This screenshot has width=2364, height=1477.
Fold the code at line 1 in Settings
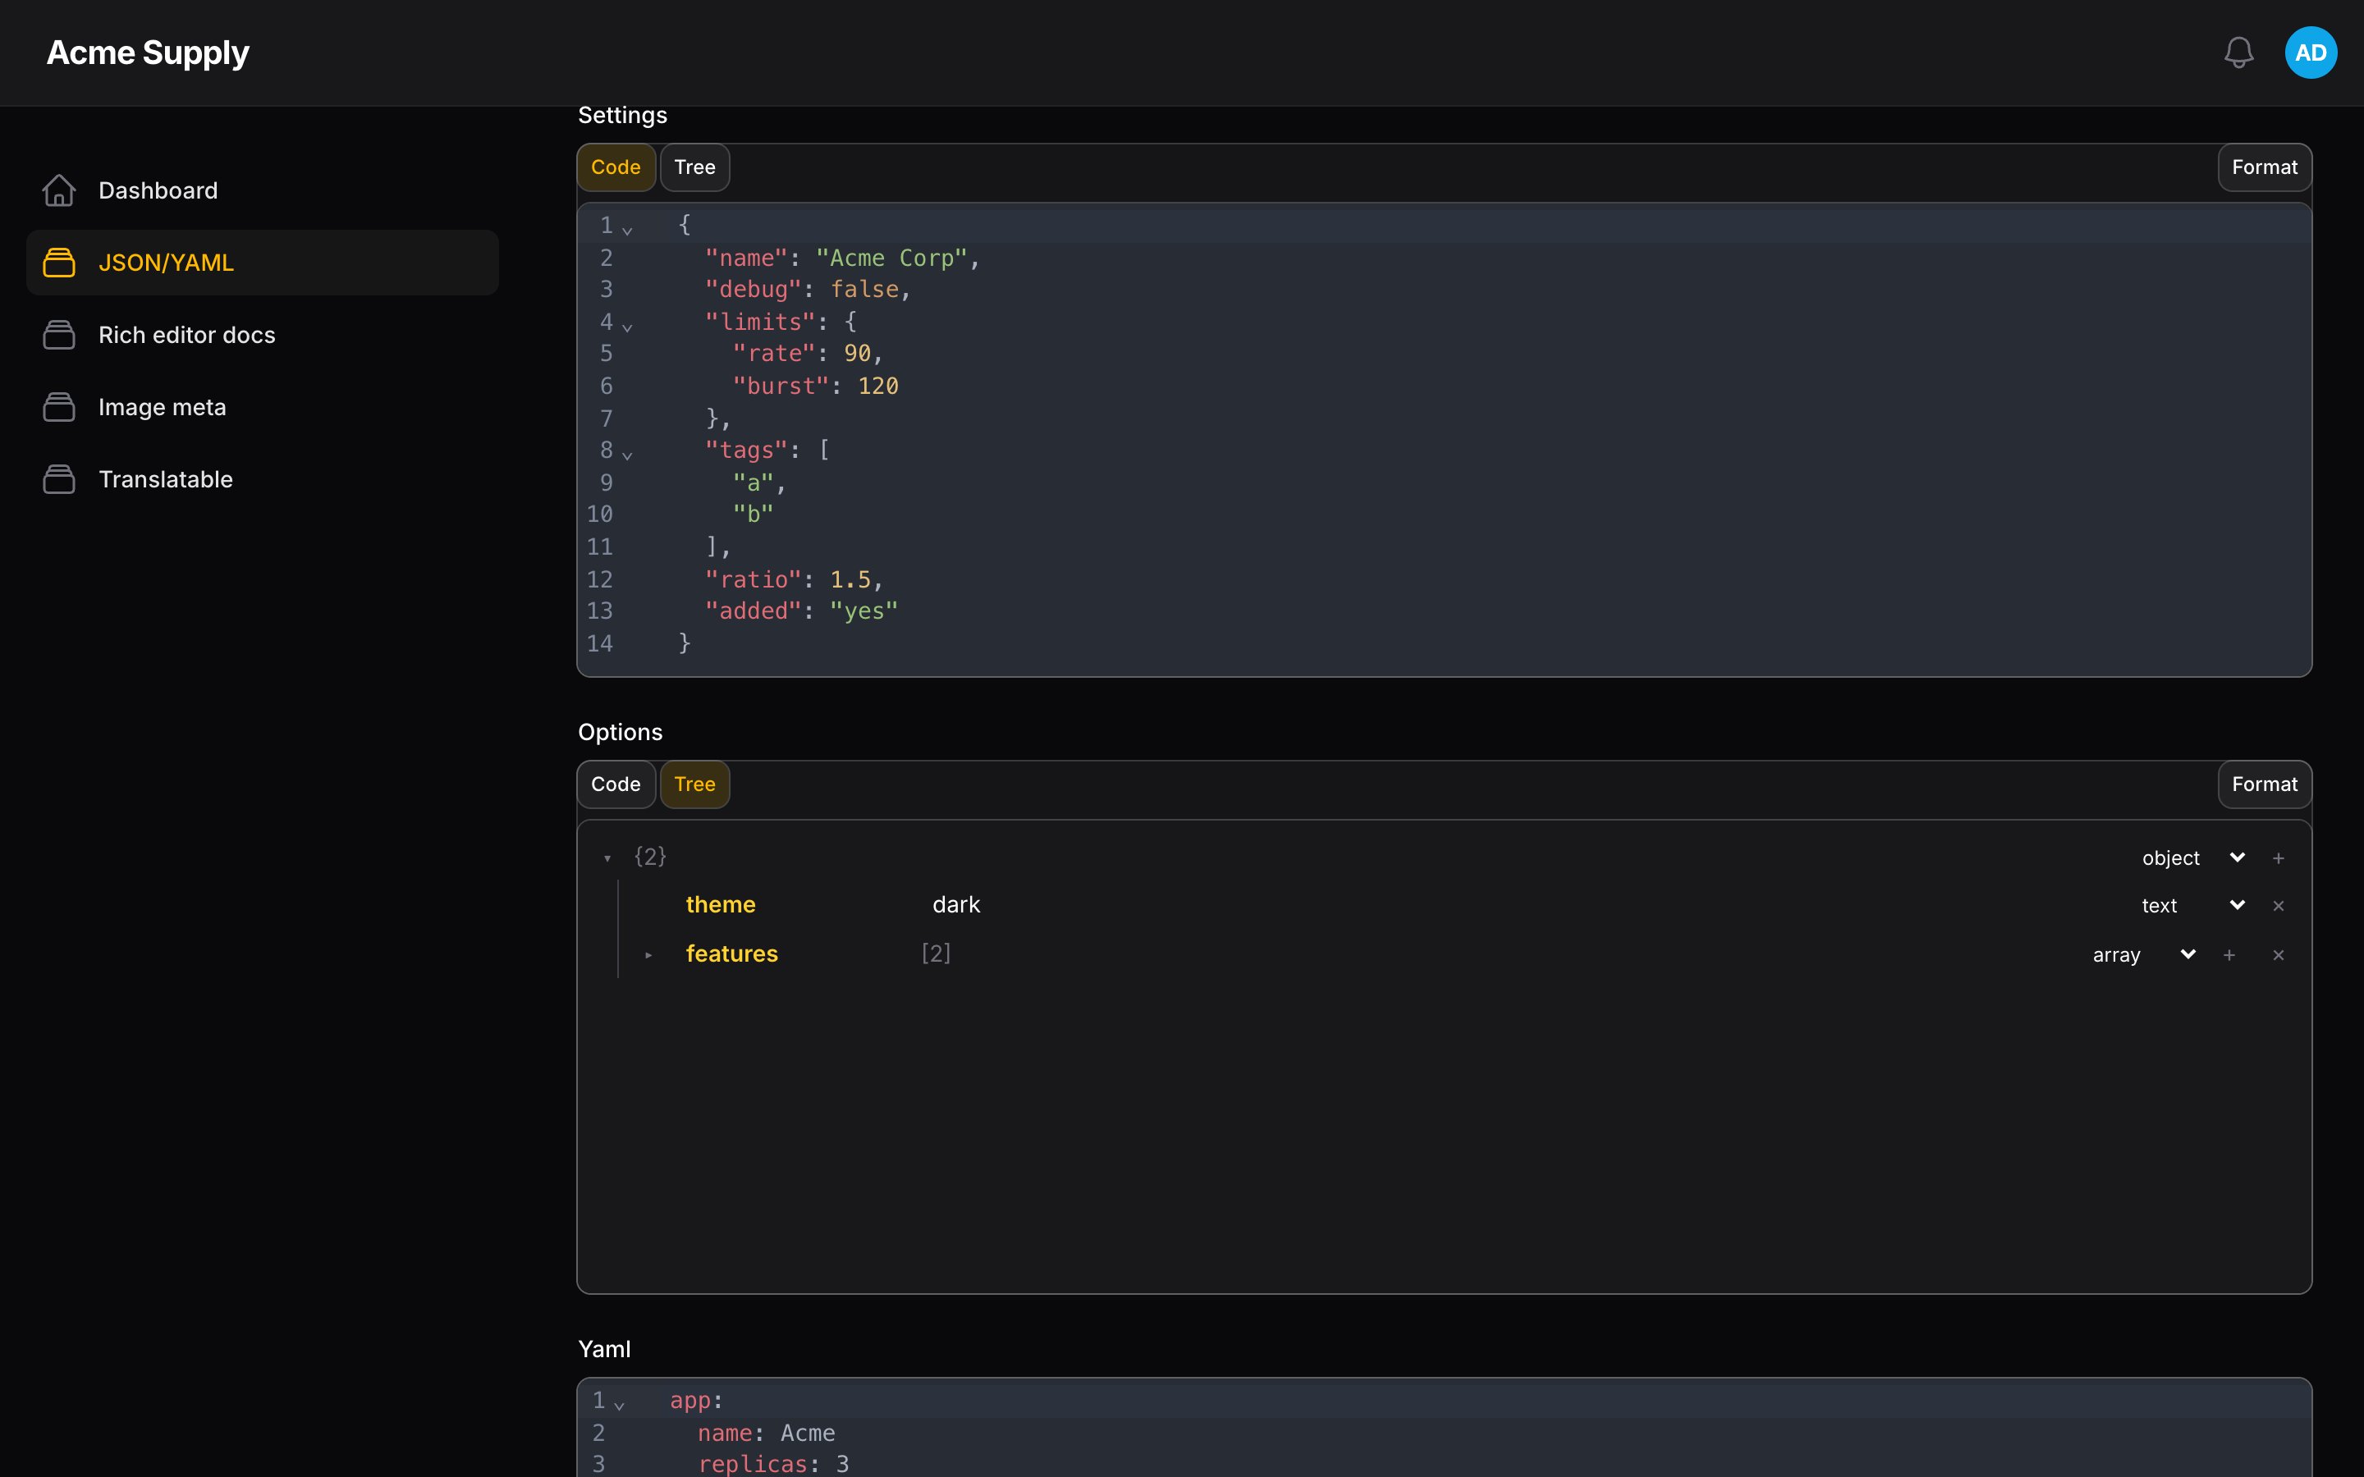pos(627,230)
